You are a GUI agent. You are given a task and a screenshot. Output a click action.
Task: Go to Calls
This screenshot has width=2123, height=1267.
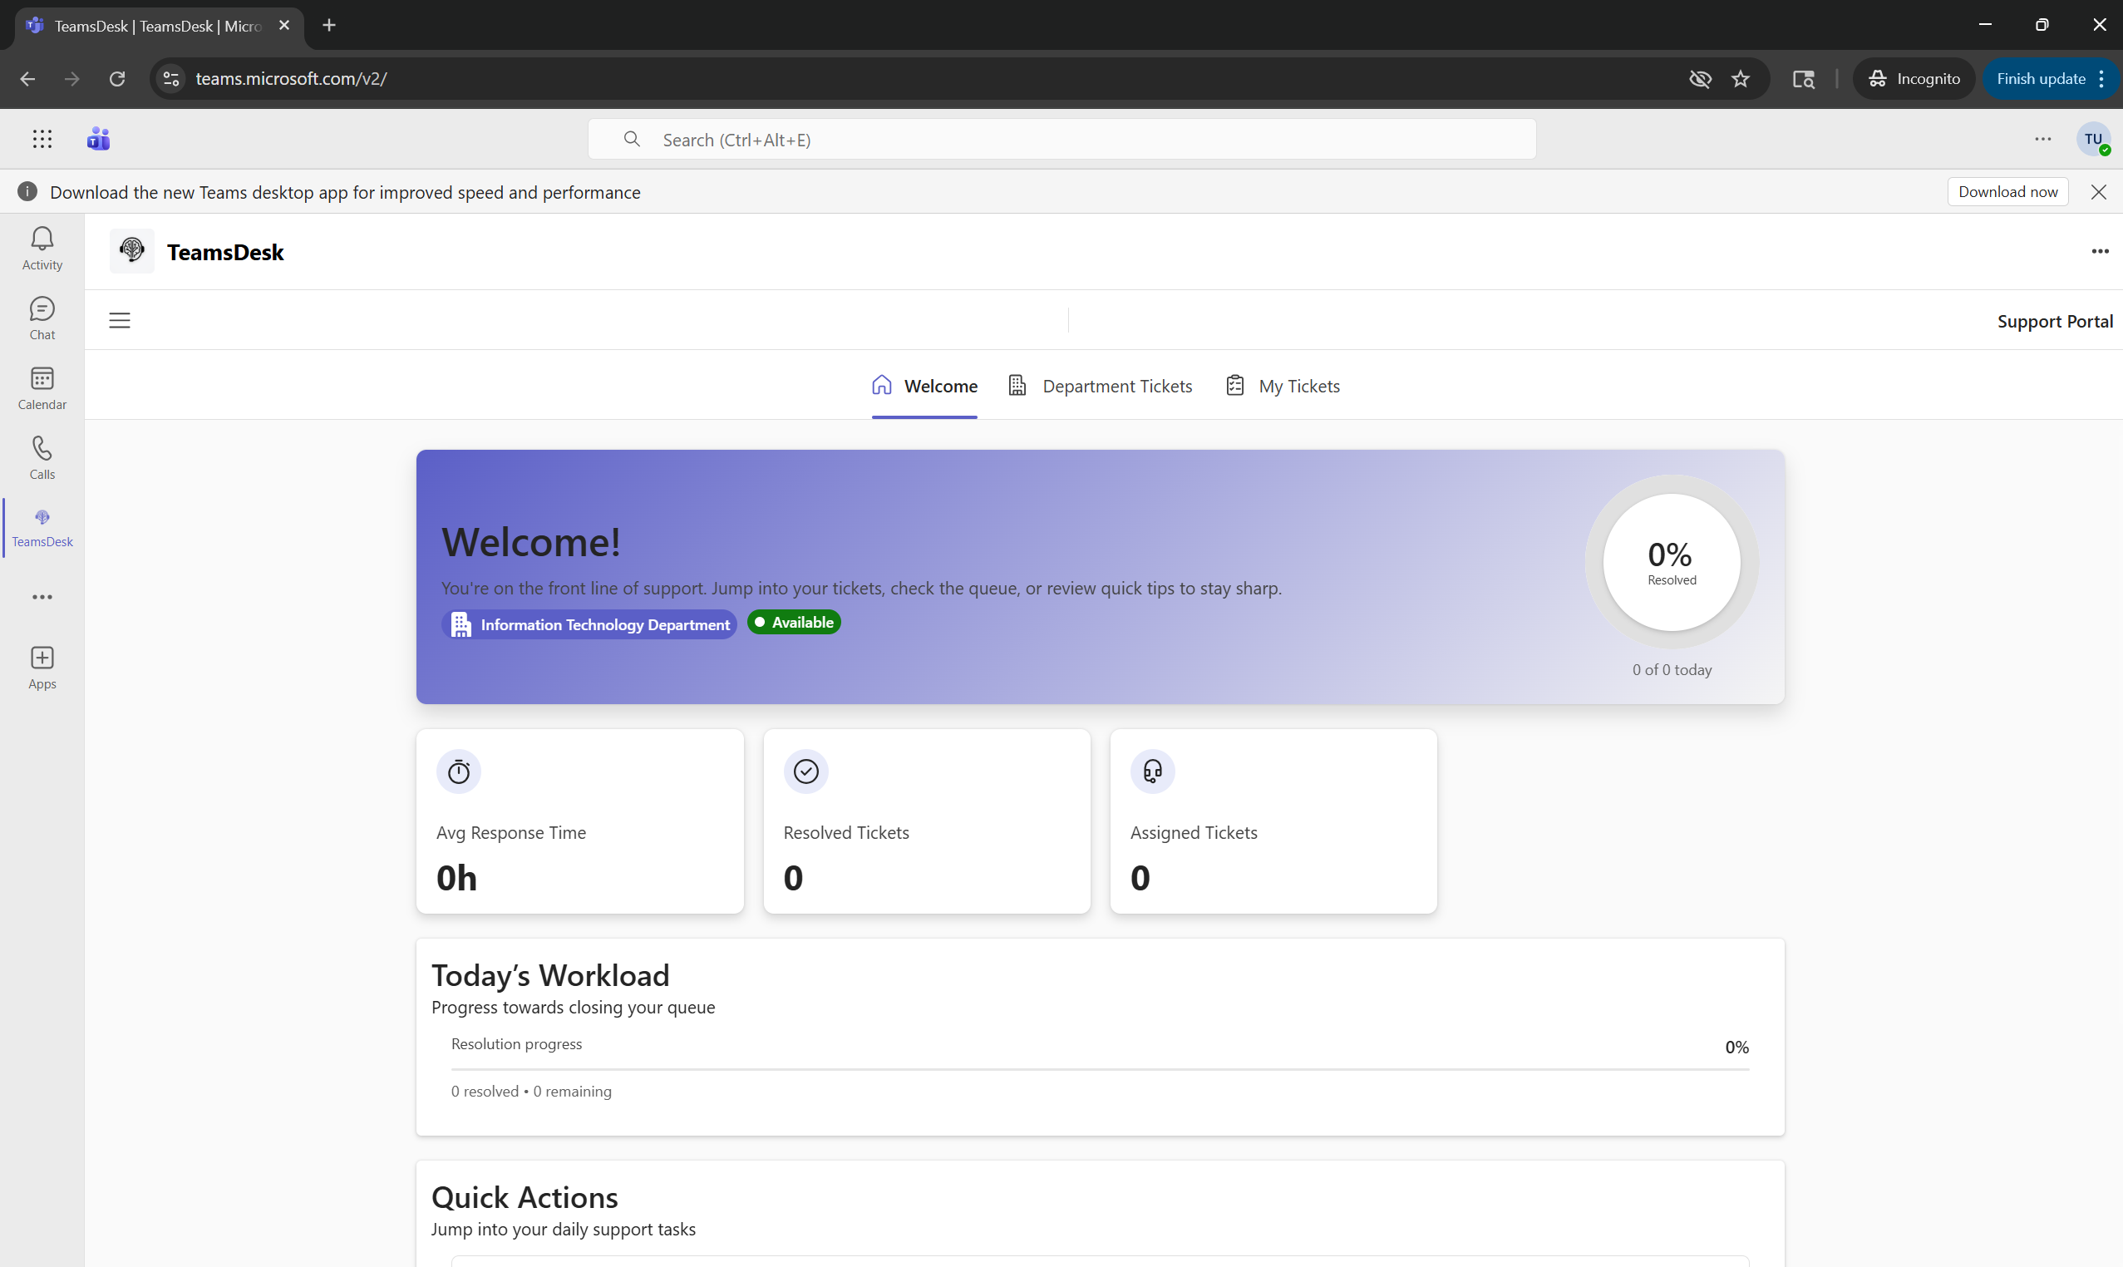pos(41,456)
